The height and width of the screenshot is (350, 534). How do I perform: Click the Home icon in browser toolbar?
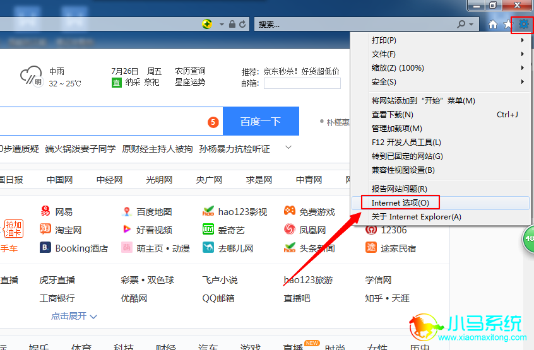493,25
